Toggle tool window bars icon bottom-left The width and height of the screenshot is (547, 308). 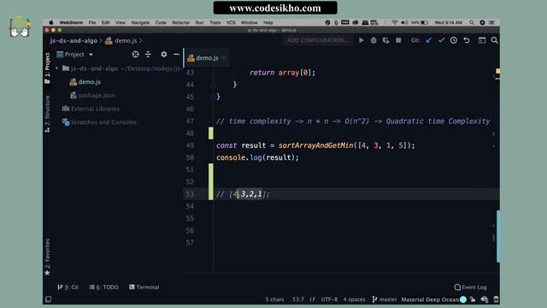pos(49,299)
